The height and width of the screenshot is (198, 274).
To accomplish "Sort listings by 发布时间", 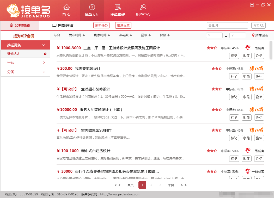I will point(76,35).
